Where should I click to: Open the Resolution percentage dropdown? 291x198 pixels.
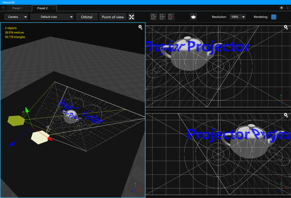[x=237, y=17]
